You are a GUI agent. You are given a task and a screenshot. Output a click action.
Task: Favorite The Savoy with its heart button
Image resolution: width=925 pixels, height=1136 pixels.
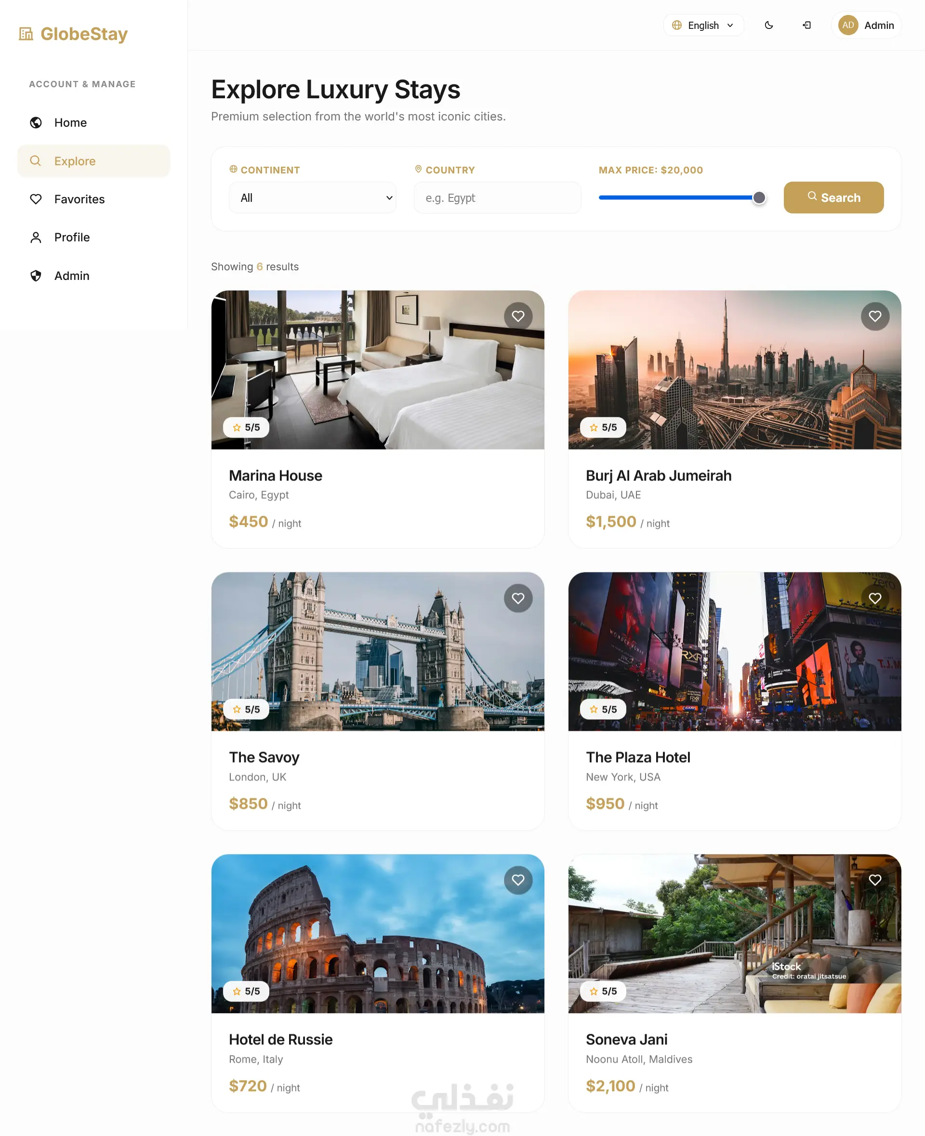(518, 598)
